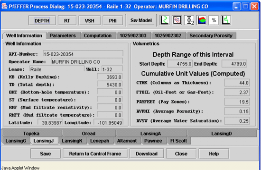261x170 pixels.
Task: Click the Phi-2 secondary porosity icon
Action: (189, 20)
